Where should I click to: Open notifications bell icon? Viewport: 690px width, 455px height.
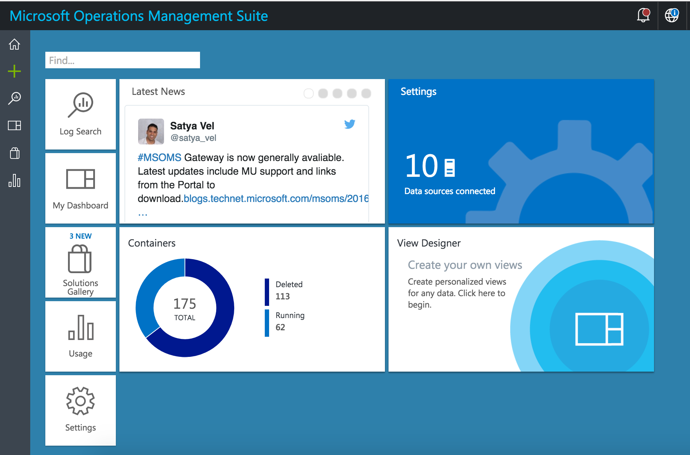tap(644, 15)
